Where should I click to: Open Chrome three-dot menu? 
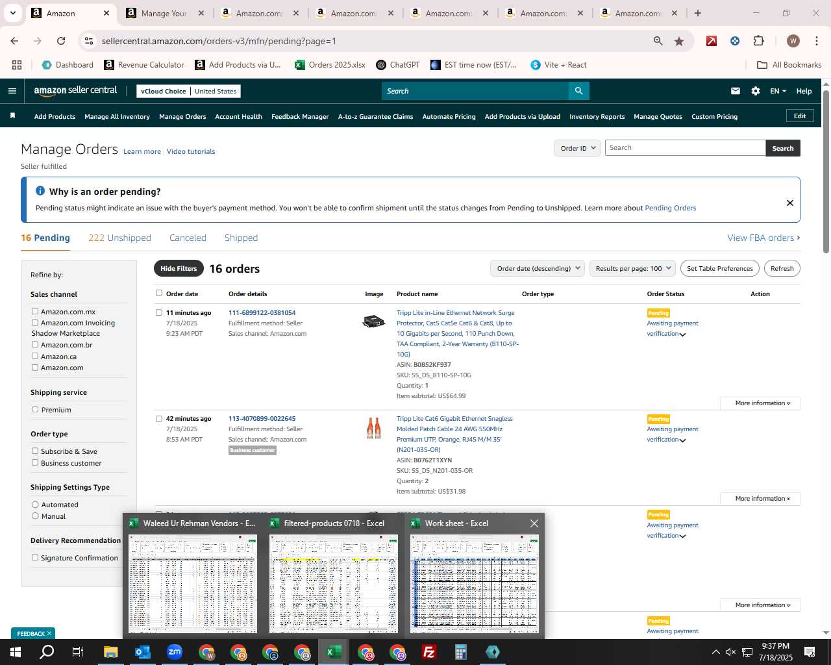point(816,41)
